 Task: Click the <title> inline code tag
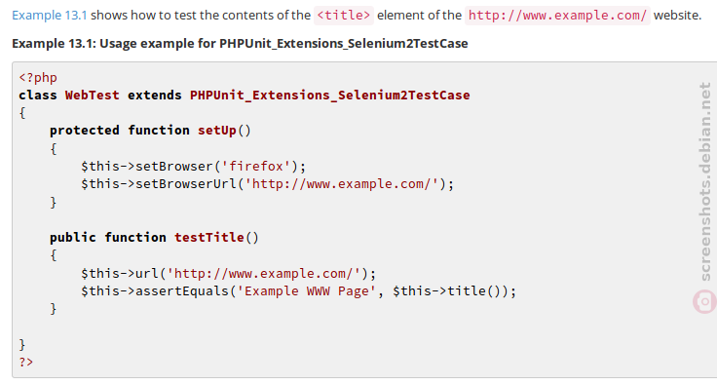pos(344,15)
